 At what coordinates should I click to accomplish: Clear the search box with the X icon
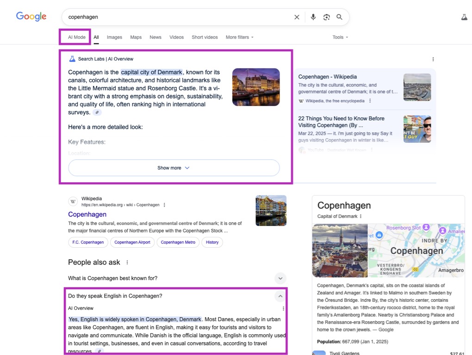click(297, 17)
